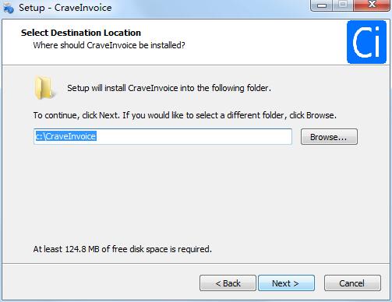Click the 'Where should CraveInvoice be installed?' text
This screenshot has height=302, width=392.
109,45
